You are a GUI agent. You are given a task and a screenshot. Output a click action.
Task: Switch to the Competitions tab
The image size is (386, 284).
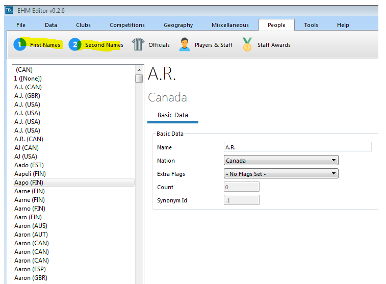click(x=127, y=25)
